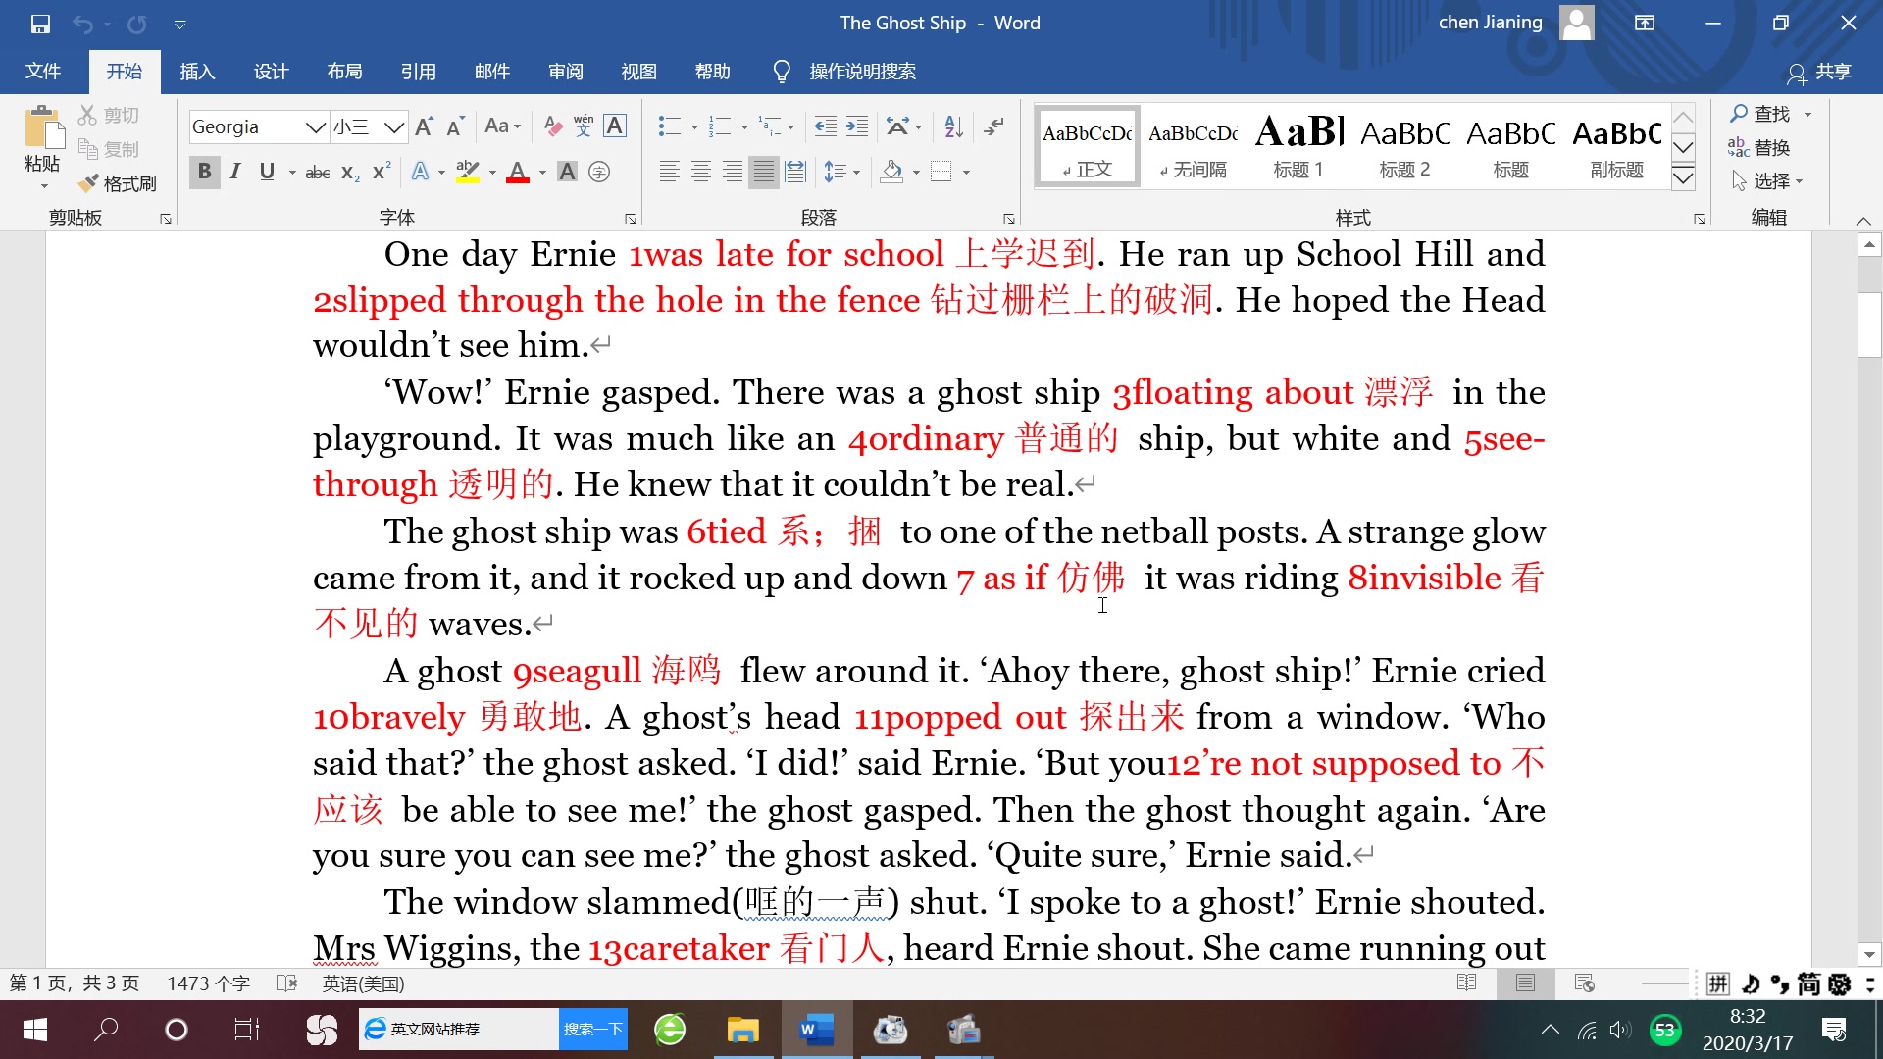1883x1059 pixels.
Task: Apply paragraph shading fill color
Action: pyautogui.click(x=891, y=173)
